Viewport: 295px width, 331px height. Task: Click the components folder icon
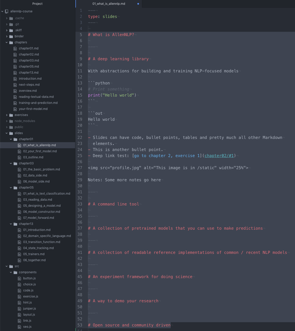[x=15, y=272]
